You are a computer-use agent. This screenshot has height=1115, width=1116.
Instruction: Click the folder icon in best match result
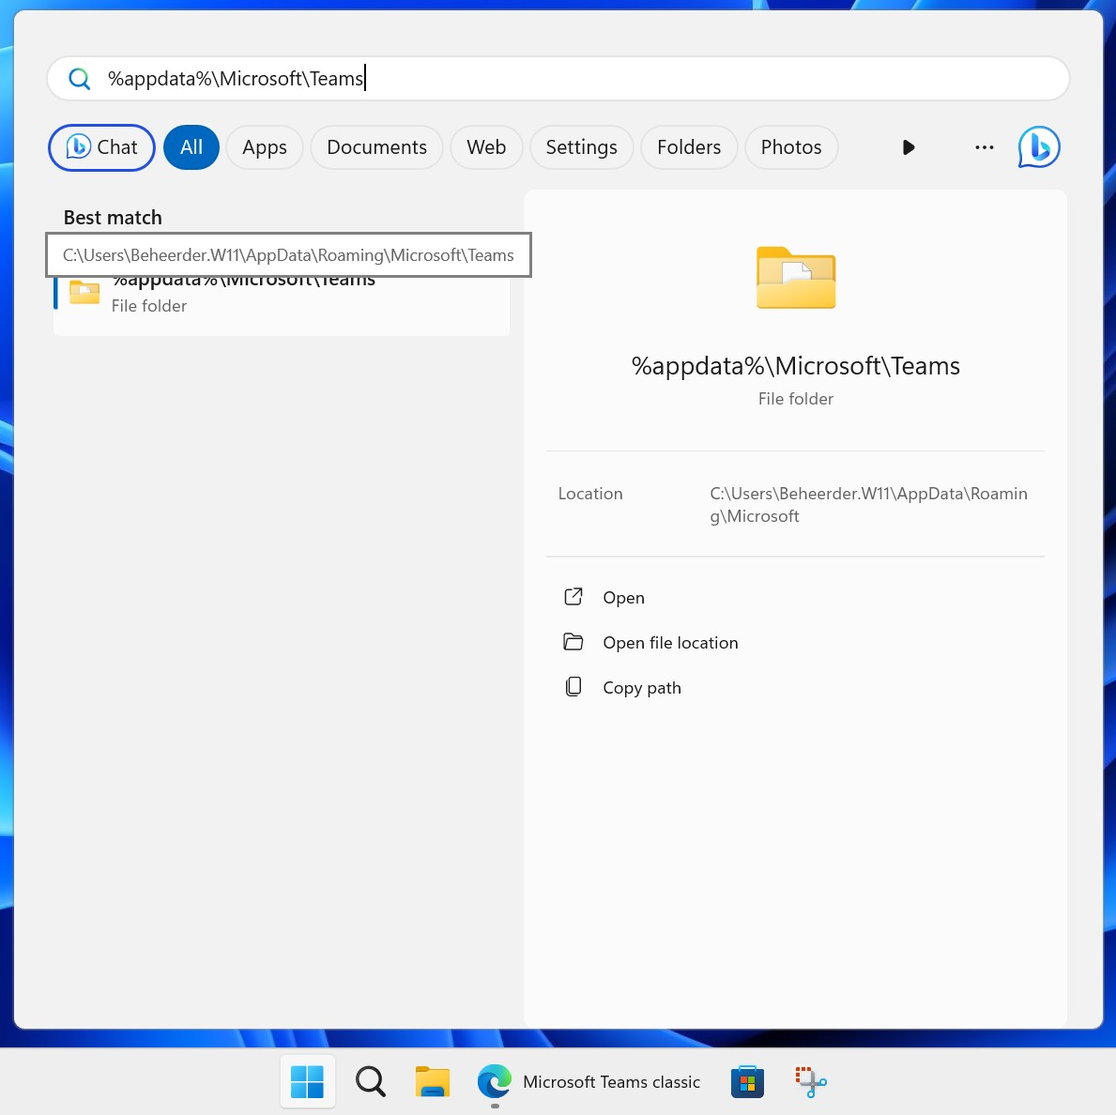point(84,292)
